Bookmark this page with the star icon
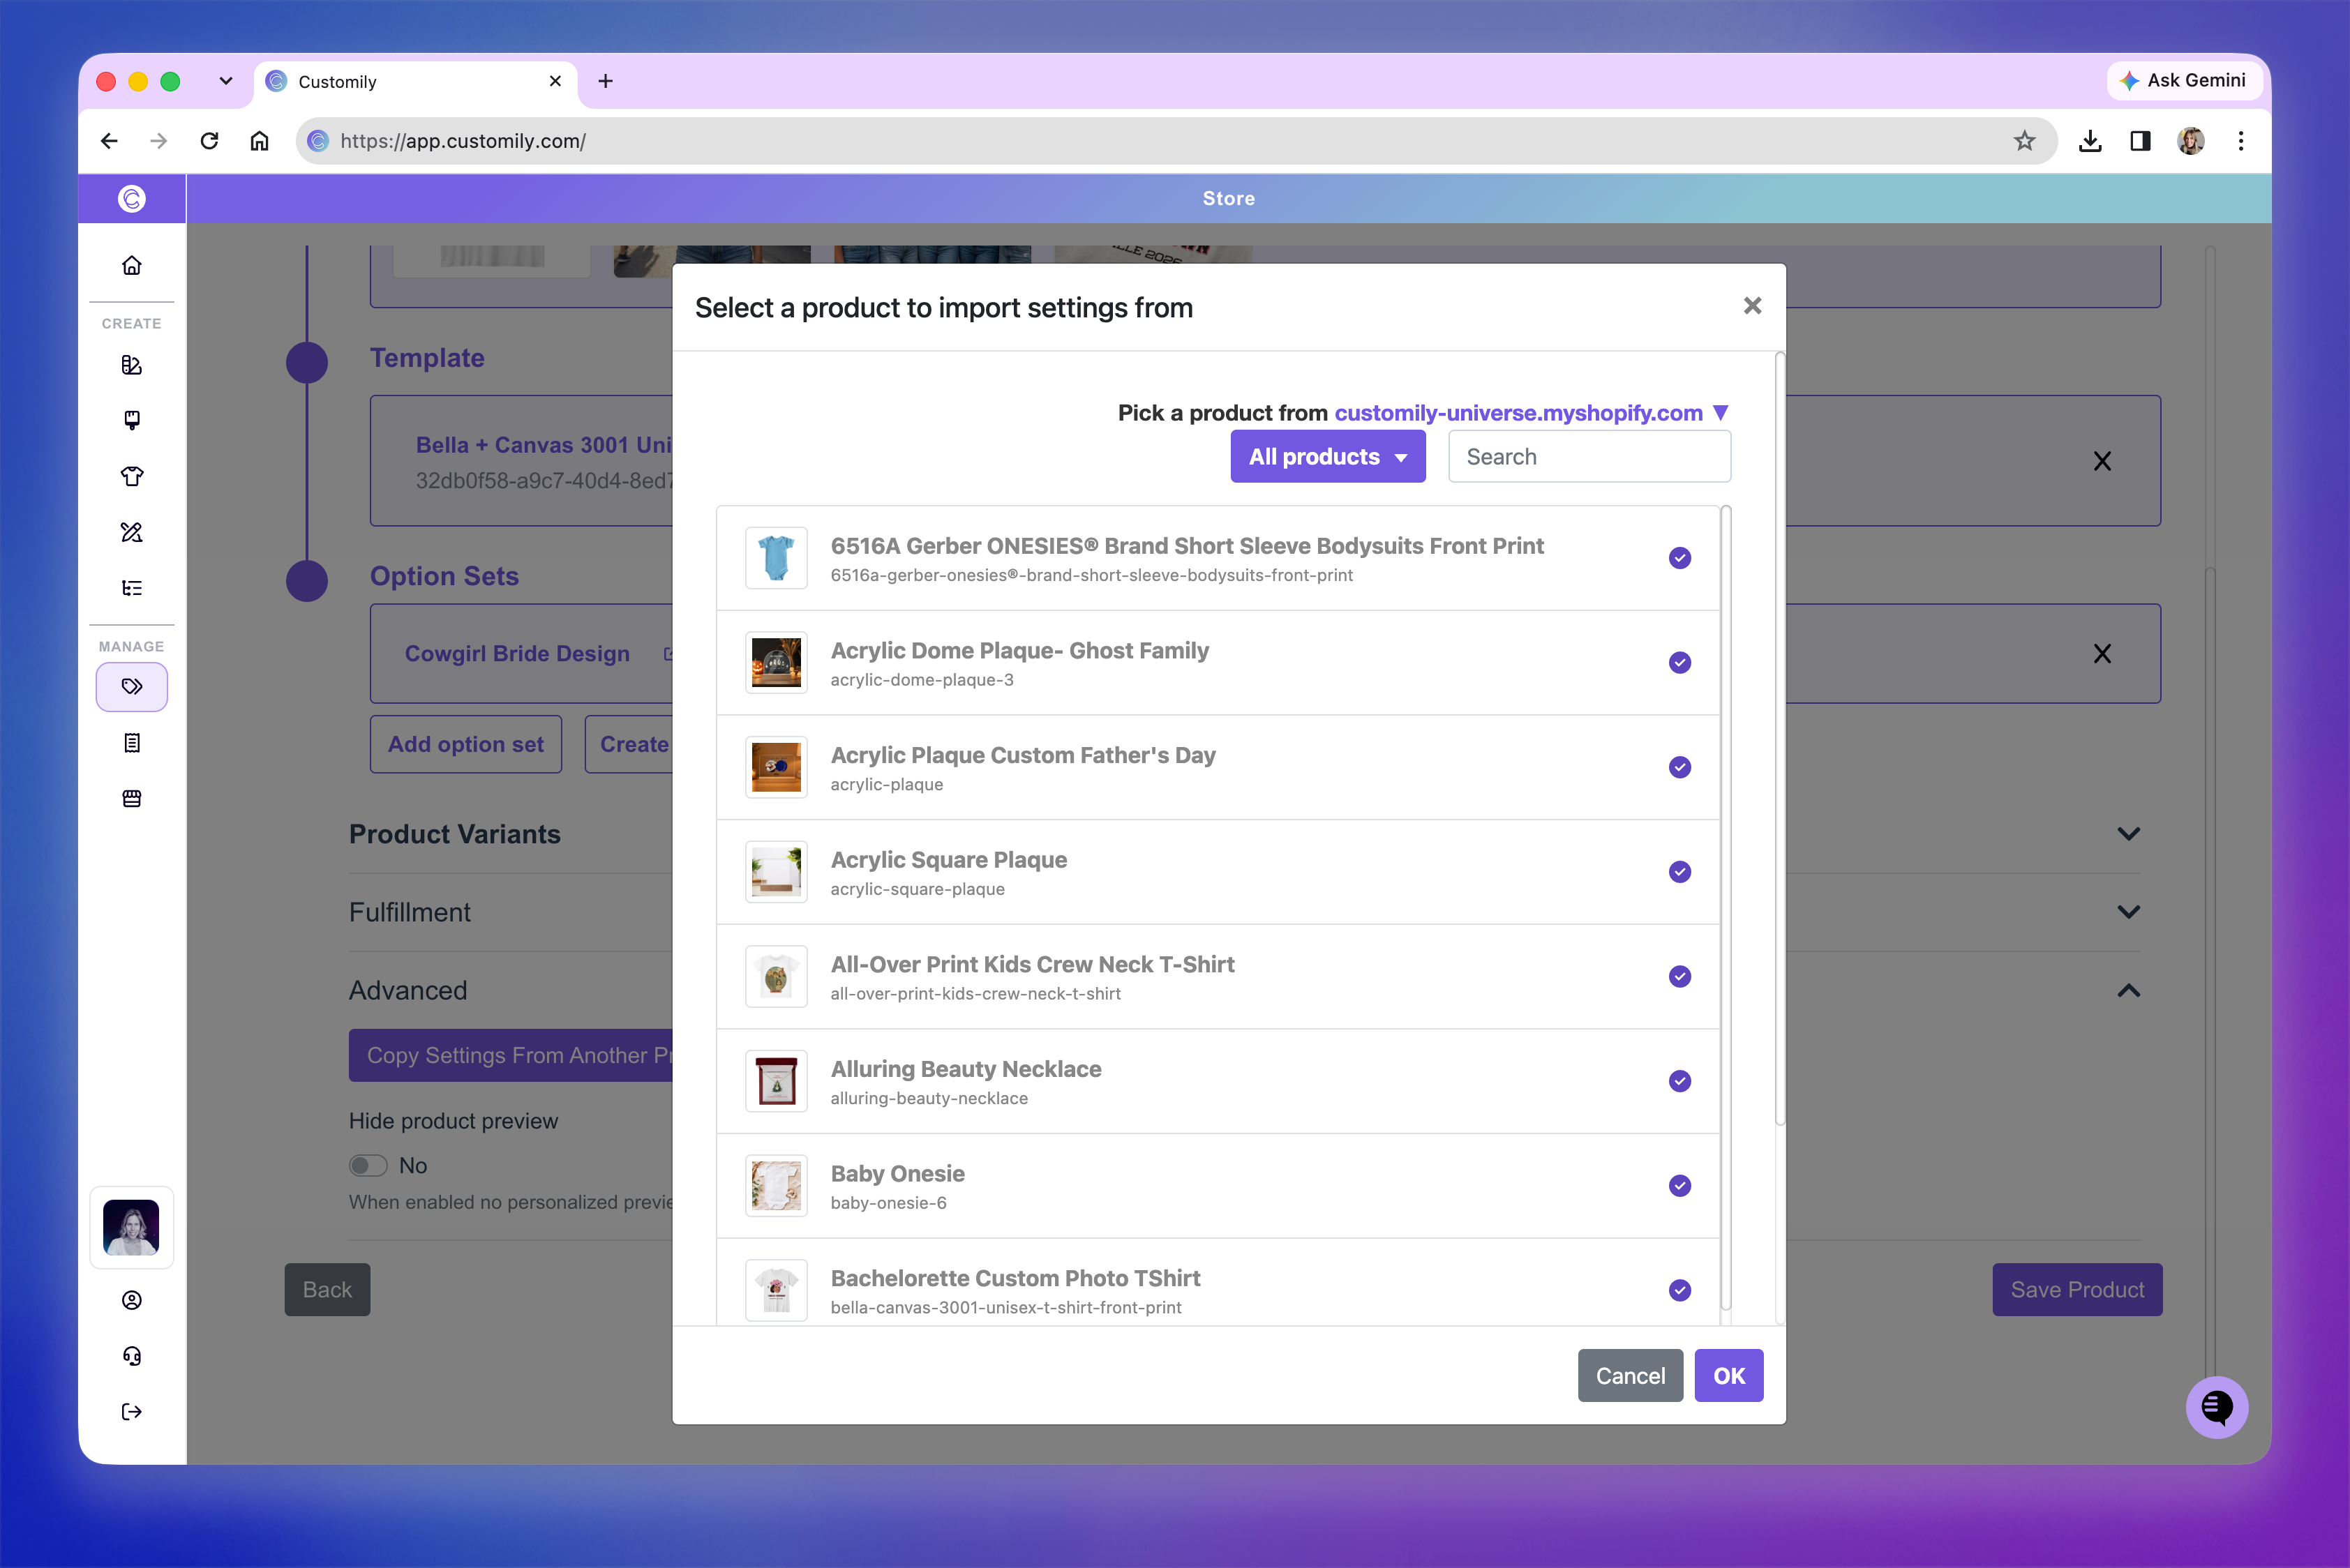 [x=2024, y=141]
